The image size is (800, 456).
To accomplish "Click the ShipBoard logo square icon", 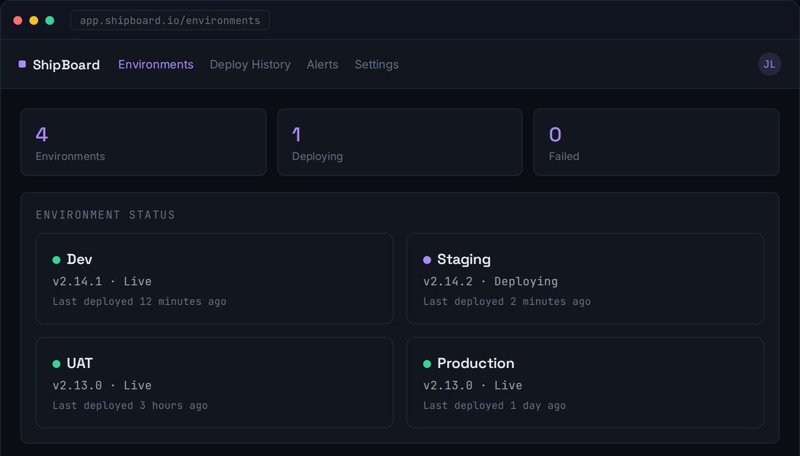I will (22, 64).
